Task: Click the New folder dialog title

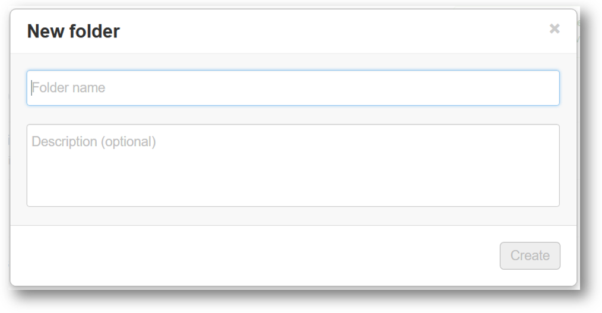Action: [x=74, y=31]
